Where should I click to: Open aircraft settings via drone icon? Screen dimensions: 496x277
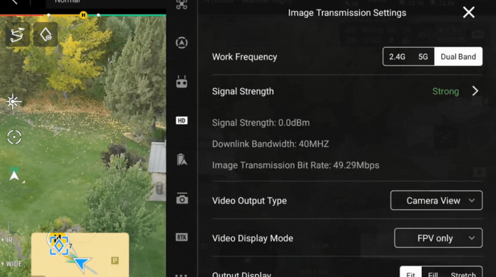tap(182, 5)
